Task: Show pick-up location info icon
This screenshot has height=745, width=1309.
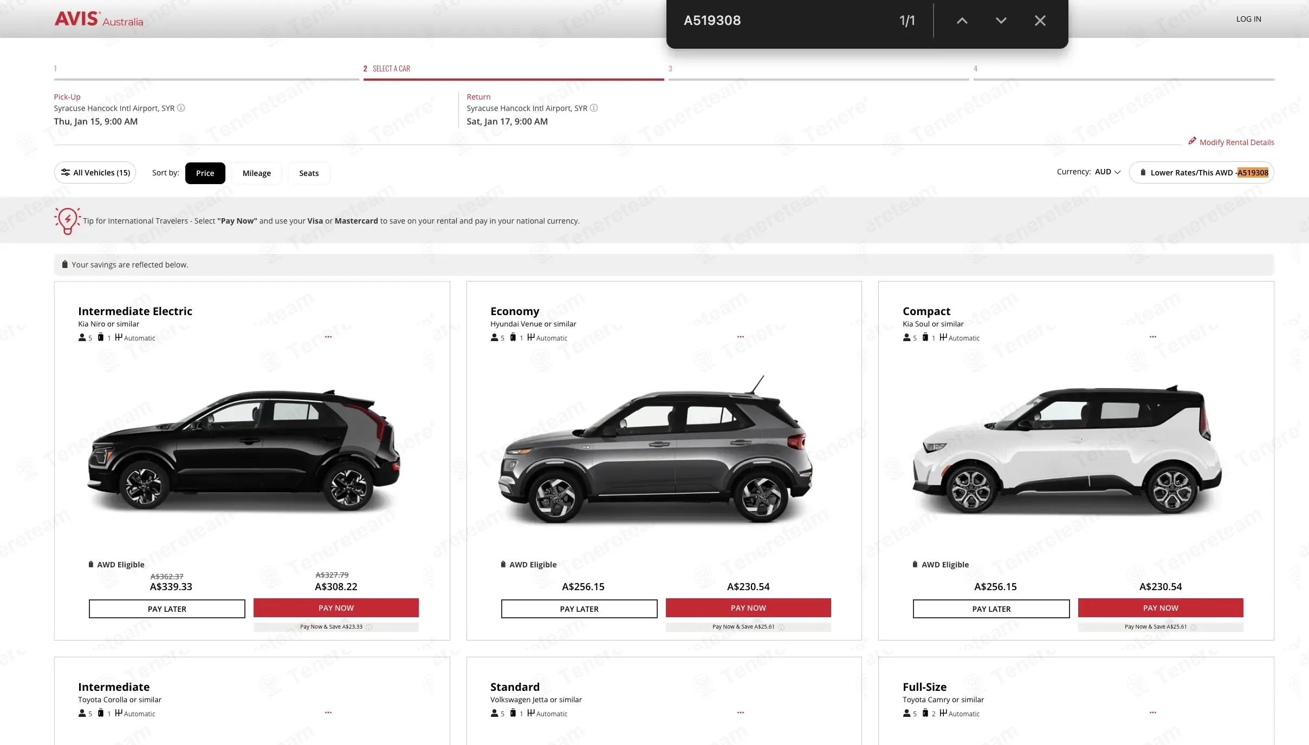Action: [181, 108]
